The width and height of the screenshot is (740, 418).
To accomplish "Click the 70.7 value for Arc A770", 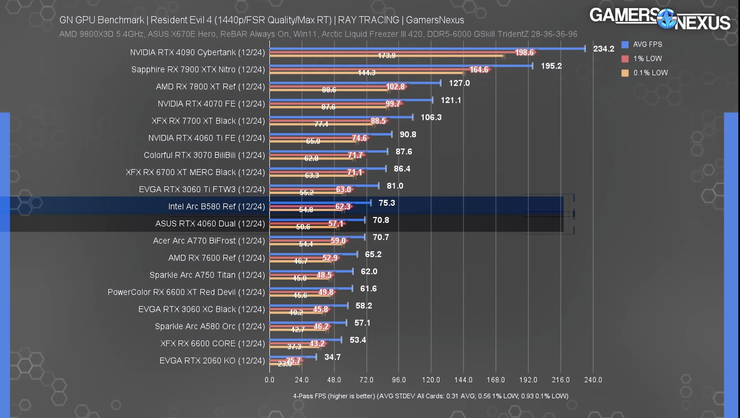I will click(381, 237).
